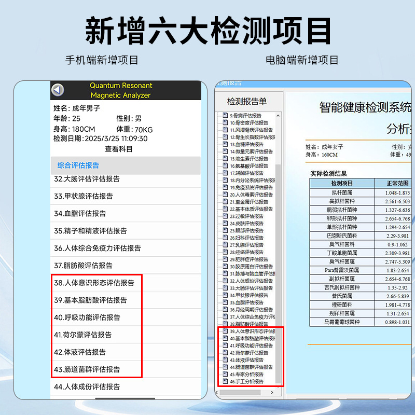Screen dimensions: 415x415
Task: Tap 44.人体成份评估报告 on phone list
Action: (126, 386)
